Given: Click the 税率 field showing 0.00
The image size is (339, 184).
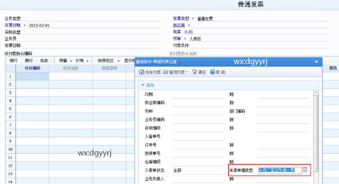Looking at the screenshot, I should click(256, 32).
